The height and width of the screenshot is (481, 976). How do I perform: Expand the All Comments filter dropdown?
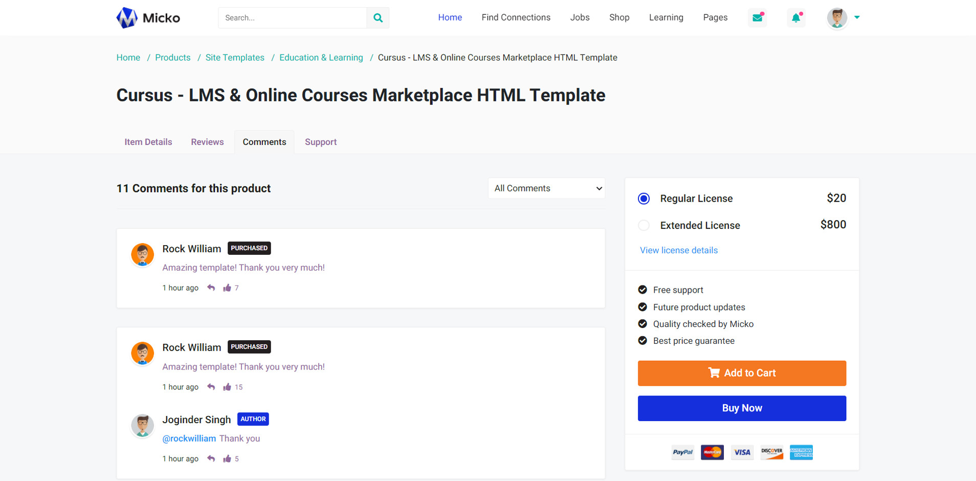546,188
